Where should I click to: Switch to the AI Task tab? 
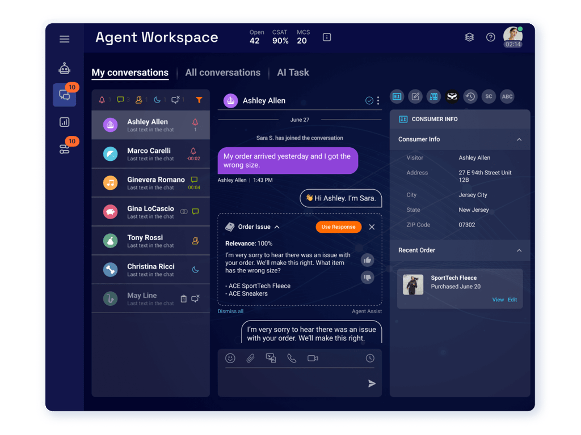[x=293, y=72]
